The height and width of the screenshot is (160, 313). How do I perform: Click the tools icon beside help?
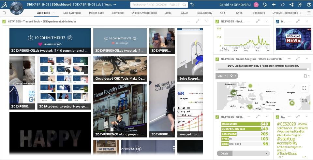(x=300, y=5)
